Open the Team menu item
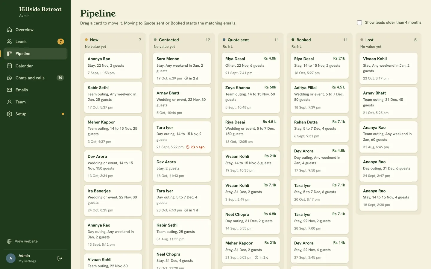The height and width of the screenshot is (269, 431). click(35, 102)
